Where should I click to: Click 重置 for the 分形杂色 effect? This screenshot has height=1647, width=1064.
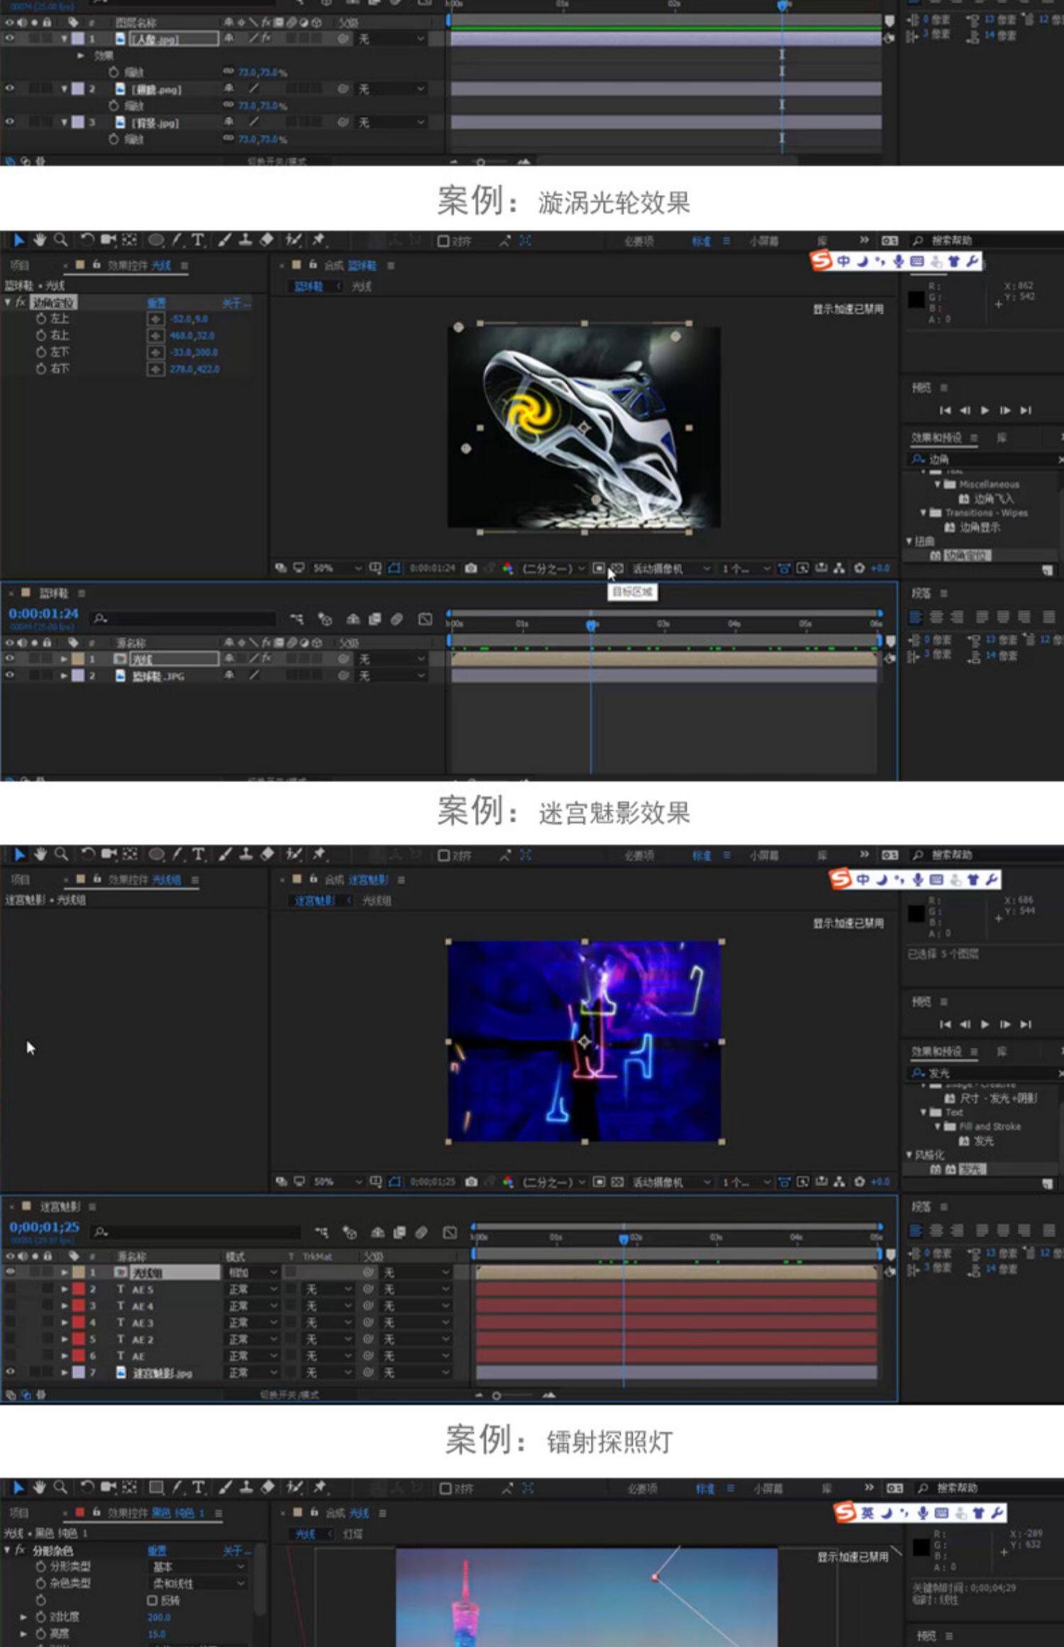point(157,1551)
